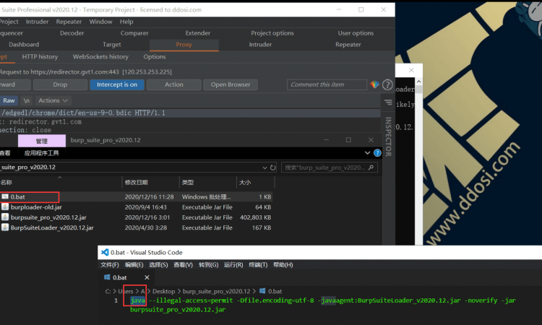Open the 管理 ribbon tab in explorer
Image resolution: width=542 pixels, height=325 pixels.
42,141
